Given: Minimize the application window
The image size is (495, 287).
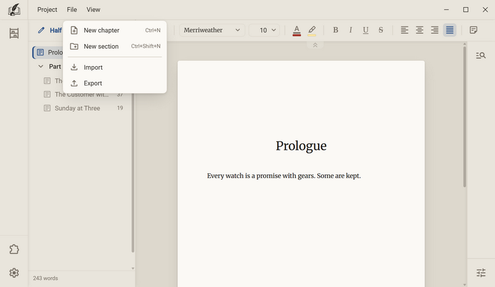Looking at the screenshot, I should 446,10.
